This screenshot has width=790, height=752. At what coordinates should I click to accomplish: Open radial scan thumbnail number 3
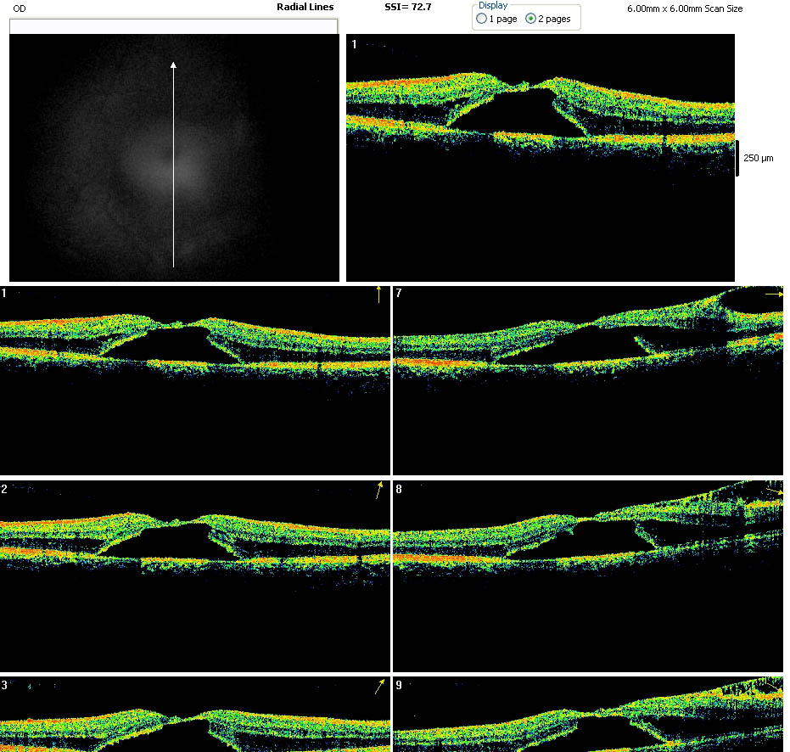[x=195, y=715]
